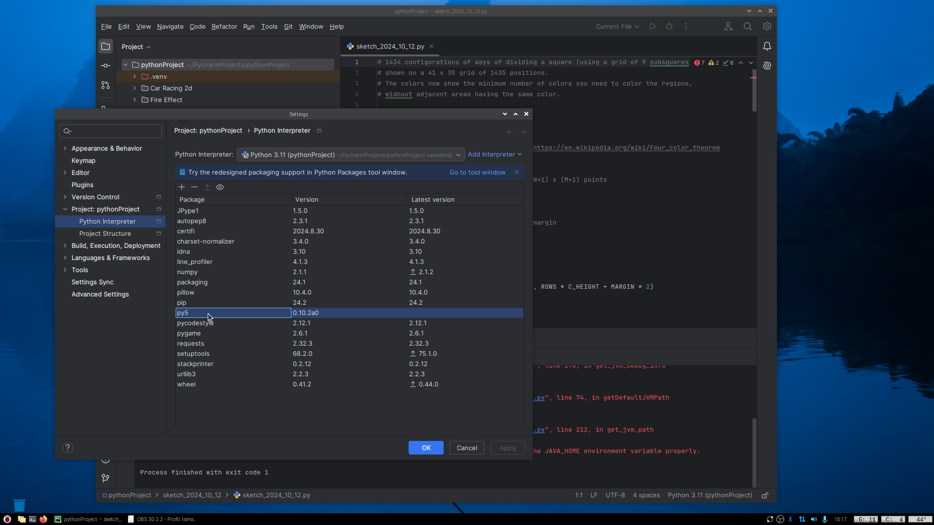This screenshot has width=934, height=525.
Task: Open the Refactor menu
Action: (x=224, y=27)
